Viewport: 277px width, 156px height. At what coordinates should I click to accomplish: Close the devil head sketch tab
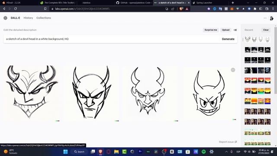pyautogui.click(x=189, y=3)
